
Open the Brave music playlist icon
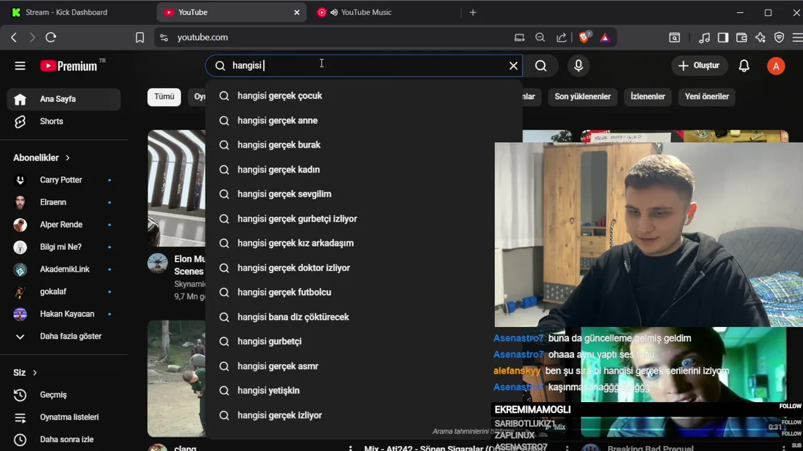pos(705,38)
